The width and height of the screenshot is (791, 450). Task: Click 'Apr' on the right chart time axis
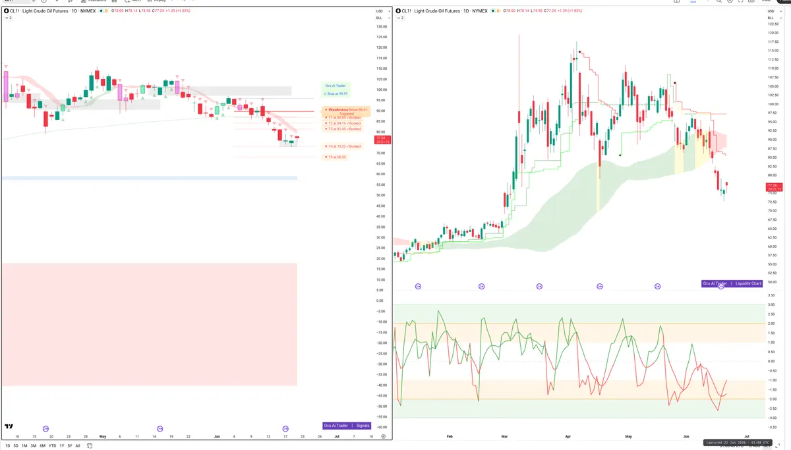coord(568,436)
